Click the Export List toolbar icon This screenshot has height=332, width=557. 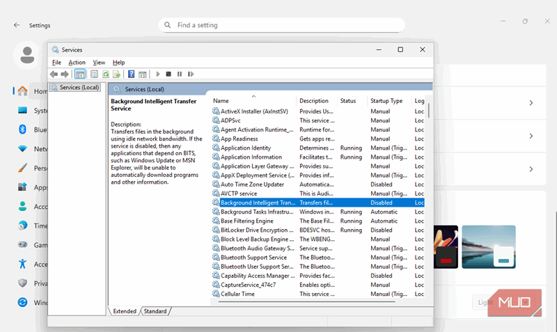[x=117, y=74]
